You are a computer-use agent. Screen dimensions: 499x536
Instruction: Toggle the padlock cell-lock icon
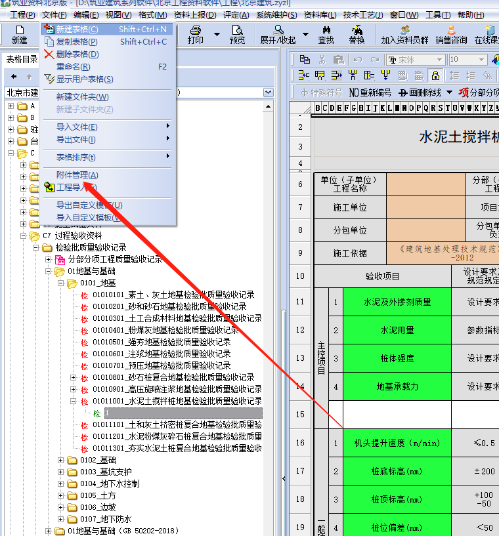[x=435, y=75]
